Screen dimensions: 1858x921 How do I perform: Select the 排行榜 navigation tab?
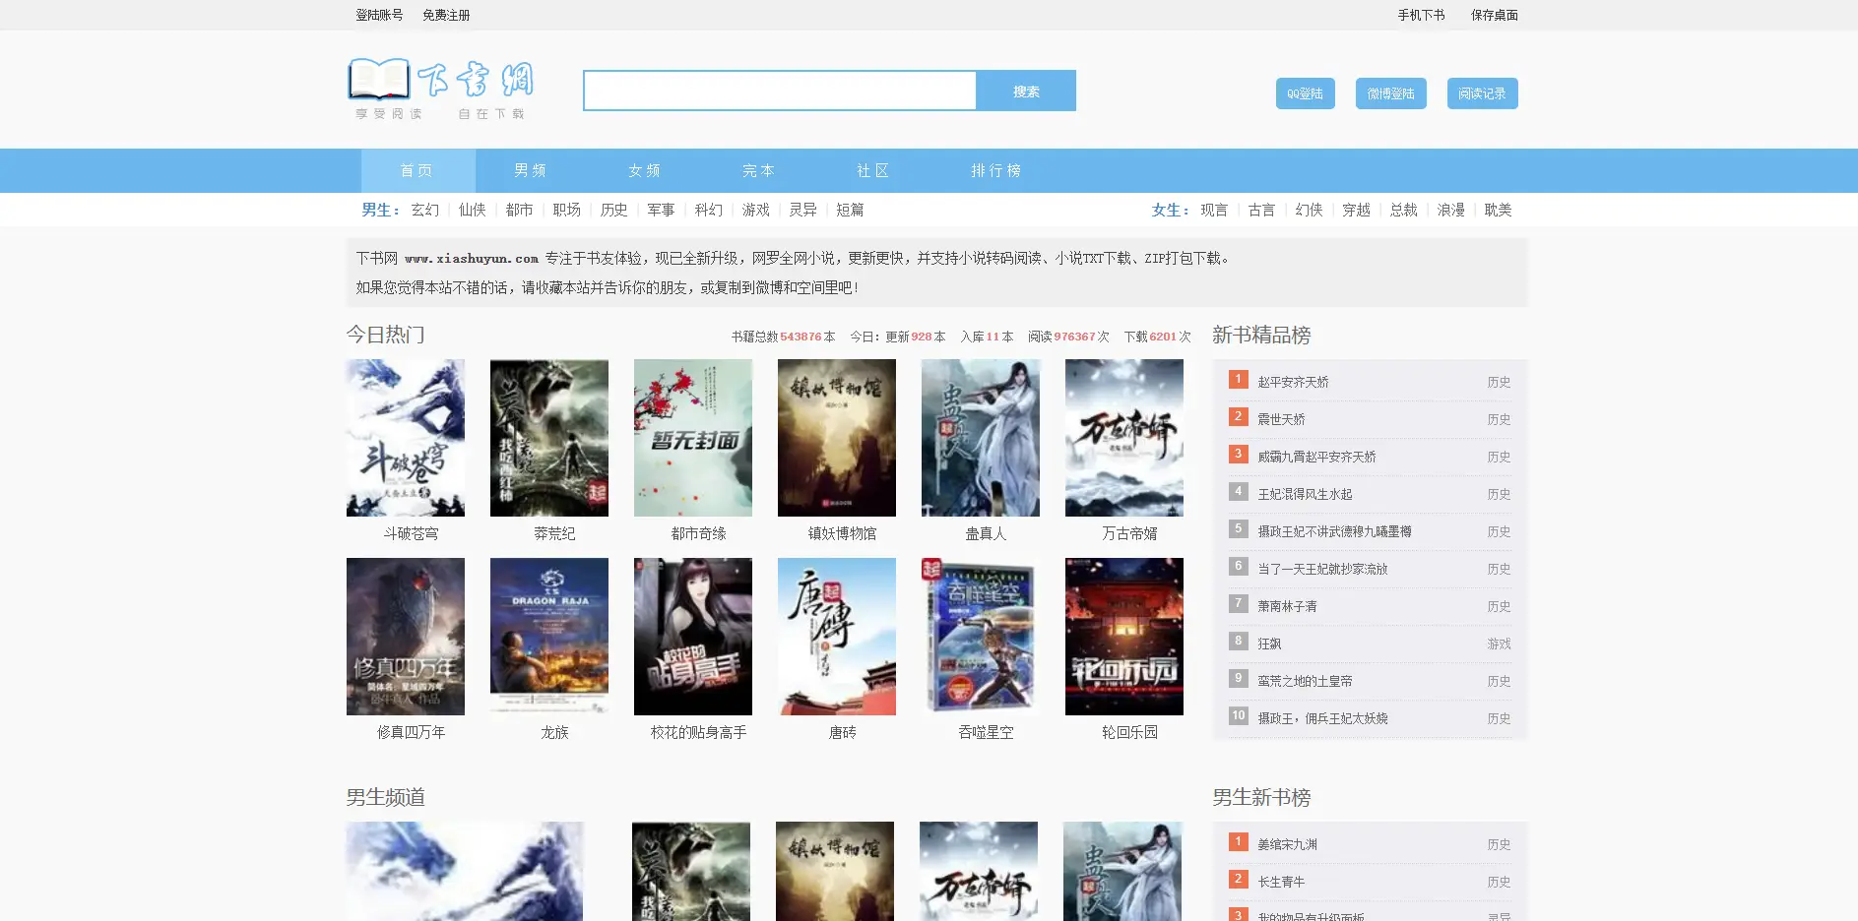(x=998, y=170)
